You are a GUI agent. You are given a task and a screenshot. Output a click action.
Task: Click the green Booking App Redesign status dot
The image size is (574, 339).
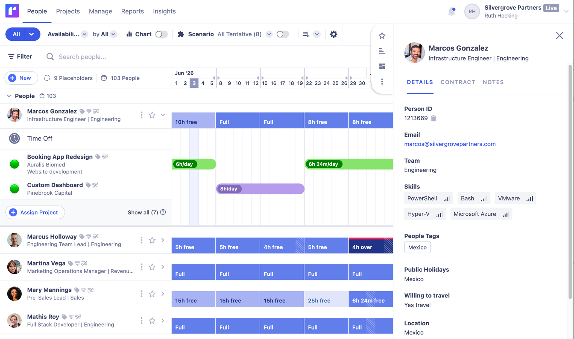14,164
